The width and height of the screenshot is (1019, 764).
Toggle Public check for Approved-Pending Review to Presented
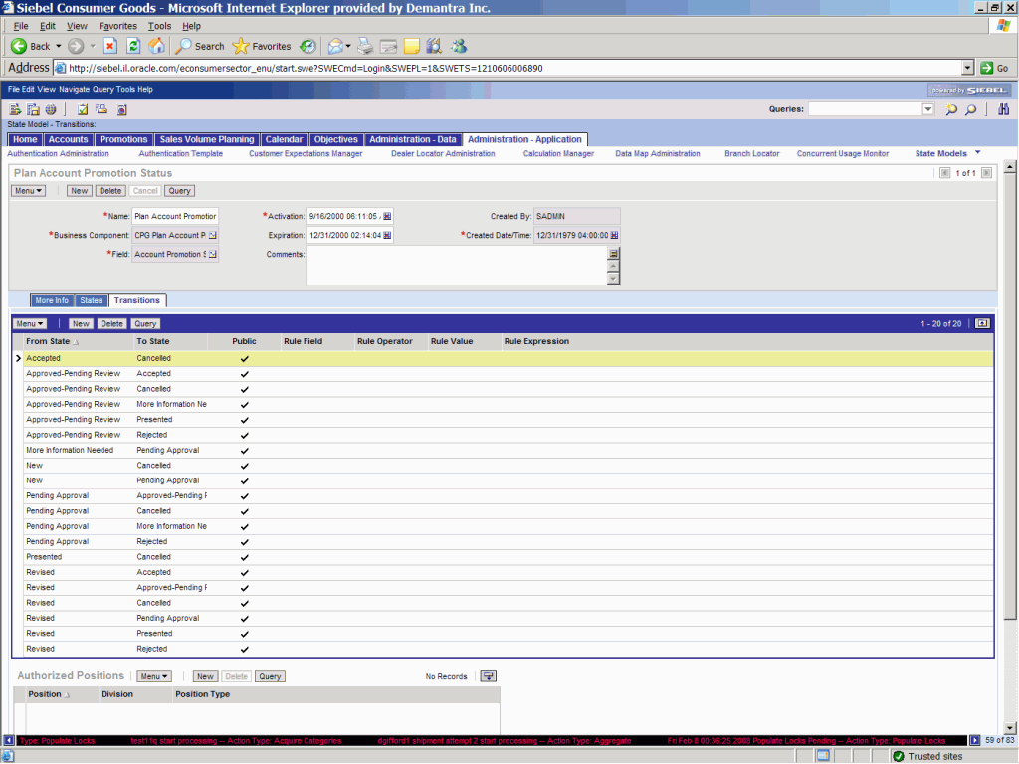245,420
